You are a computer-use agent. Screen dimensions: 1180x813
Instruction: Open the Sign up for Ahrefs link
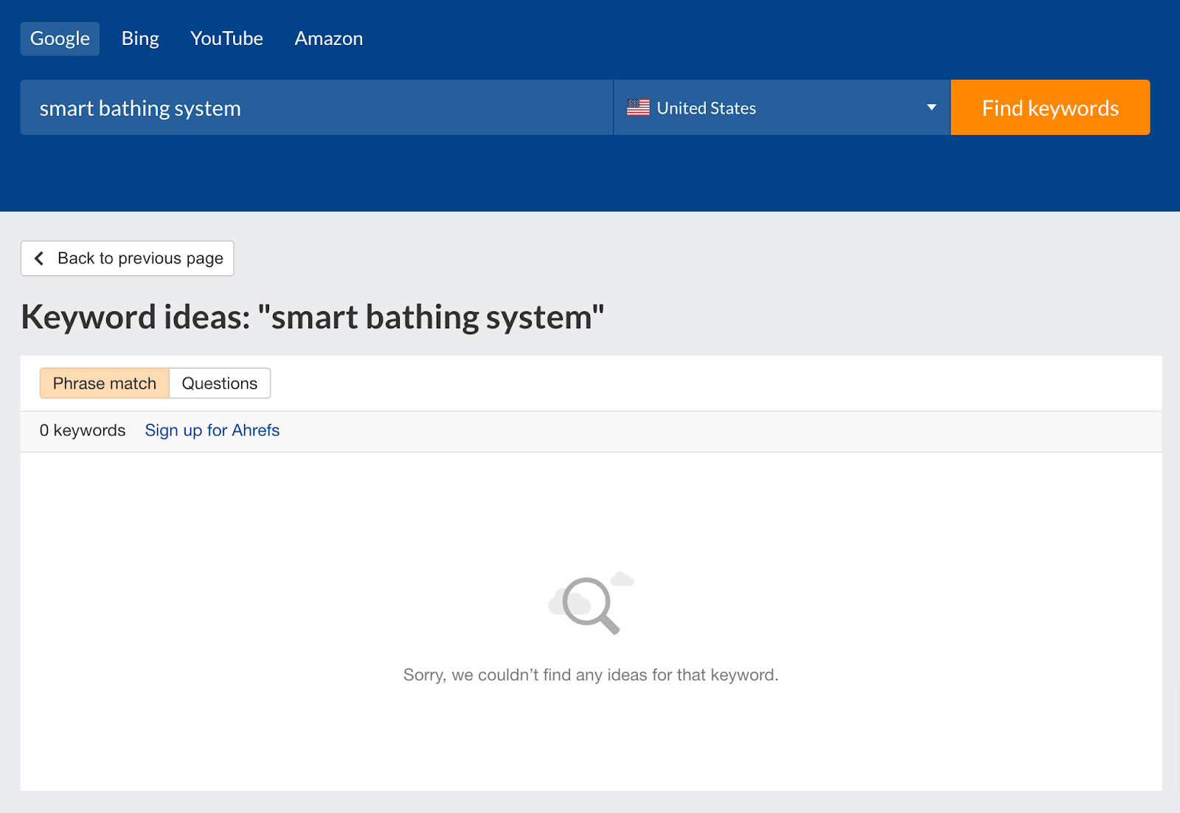212,430
